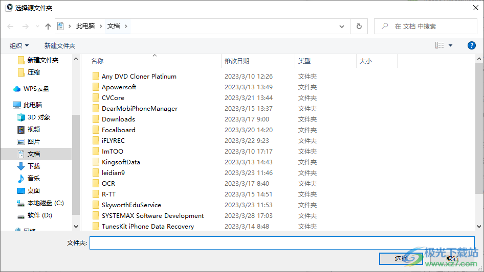484x272 pixels.
Task: Open the recent locations dropdown arrow
Action: (37, 27)
